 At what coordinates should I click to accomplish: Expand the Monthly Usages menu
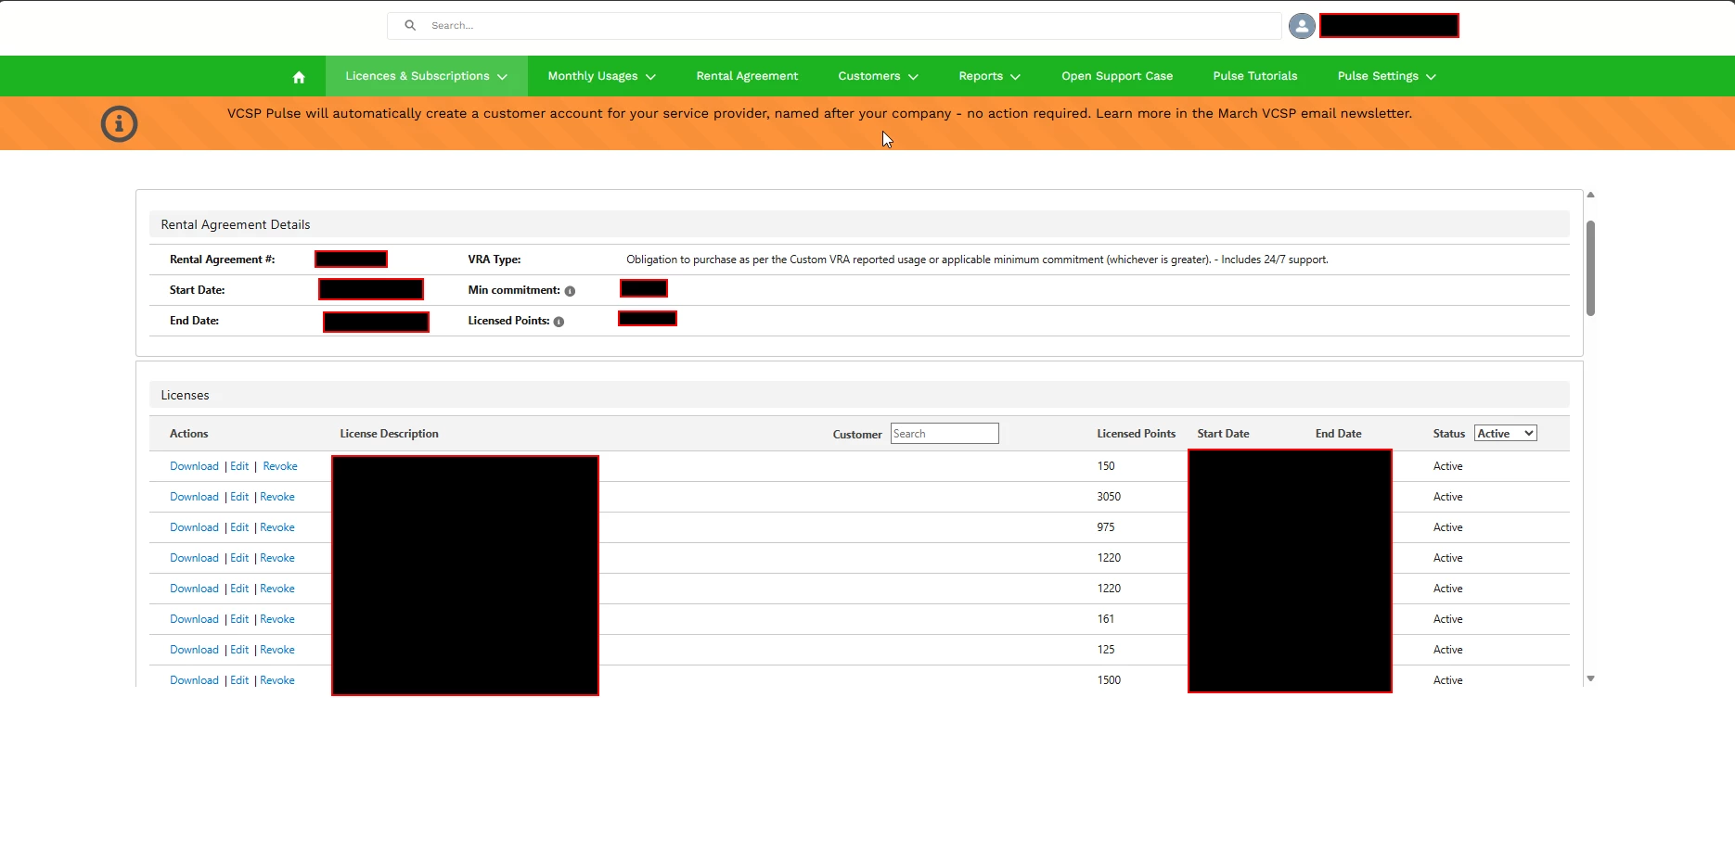pos(601,76)
